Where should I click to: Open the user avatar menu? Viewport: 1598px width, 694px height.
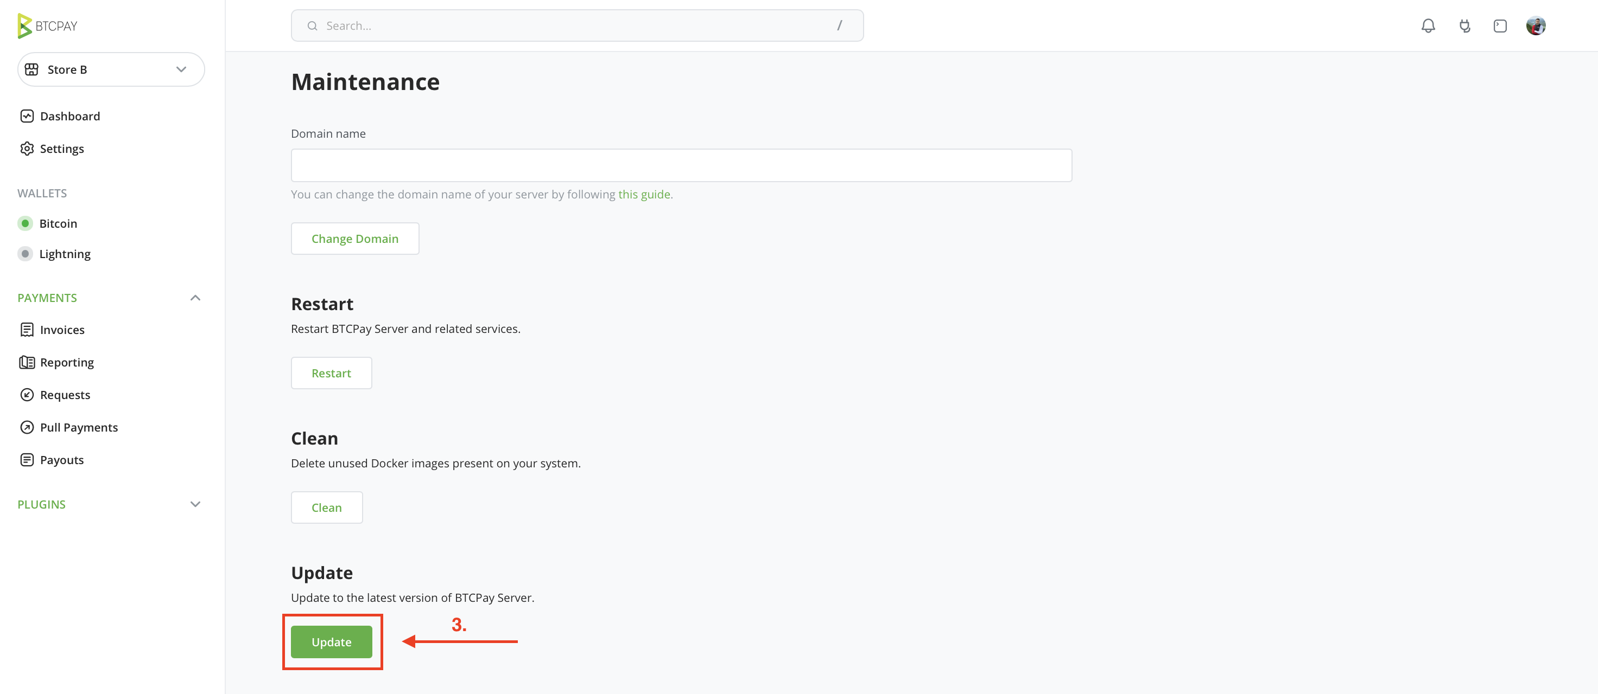[x=1536, y=25]
